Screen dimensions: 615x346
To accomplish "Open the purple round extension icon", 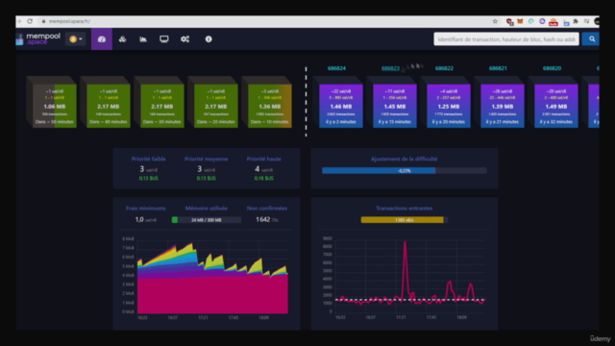I will tap(542, 21).
